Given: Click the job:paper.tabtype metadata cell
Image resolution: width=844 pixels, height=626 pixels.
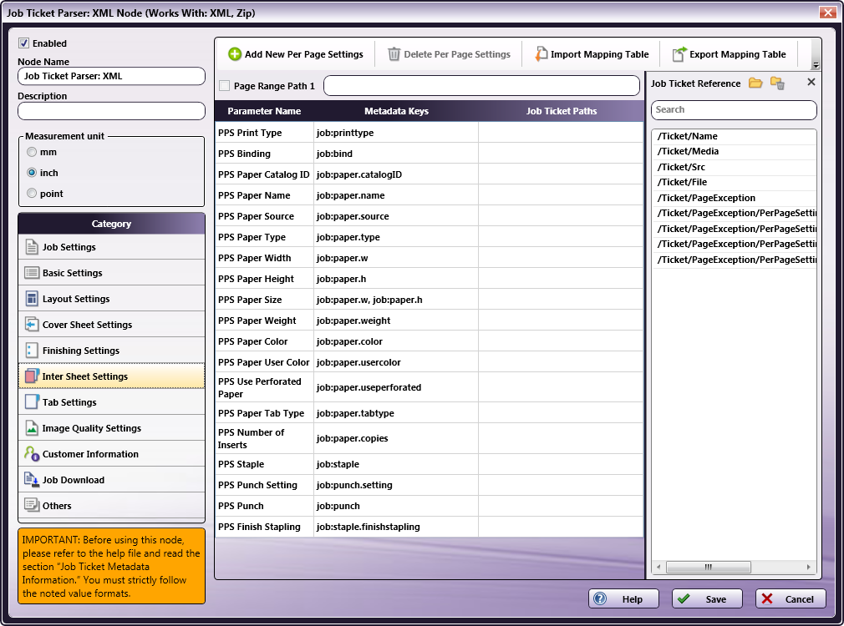Looking at the screenshot, I should pos(396,413).
